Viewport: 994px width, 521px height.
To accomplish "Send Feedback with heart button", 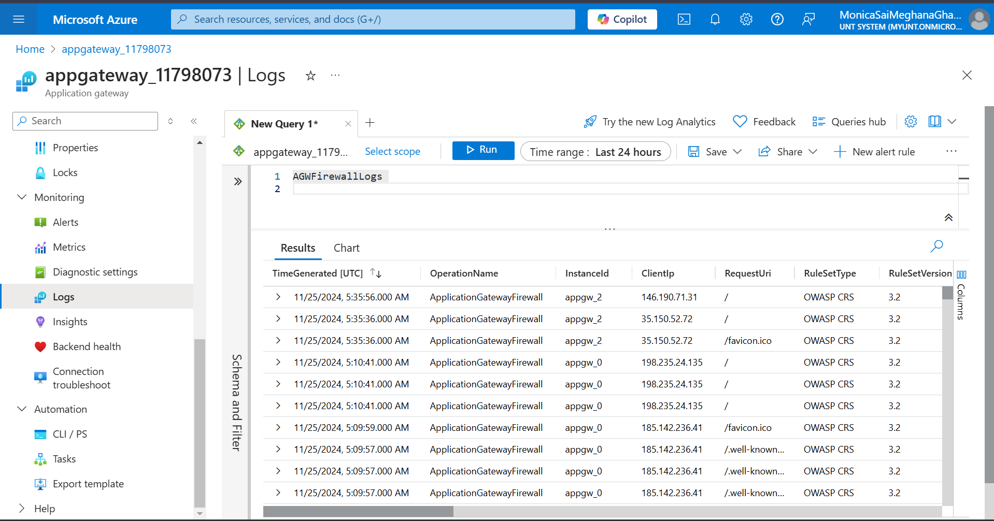I will pyautogui.click(x=764, y=122).
